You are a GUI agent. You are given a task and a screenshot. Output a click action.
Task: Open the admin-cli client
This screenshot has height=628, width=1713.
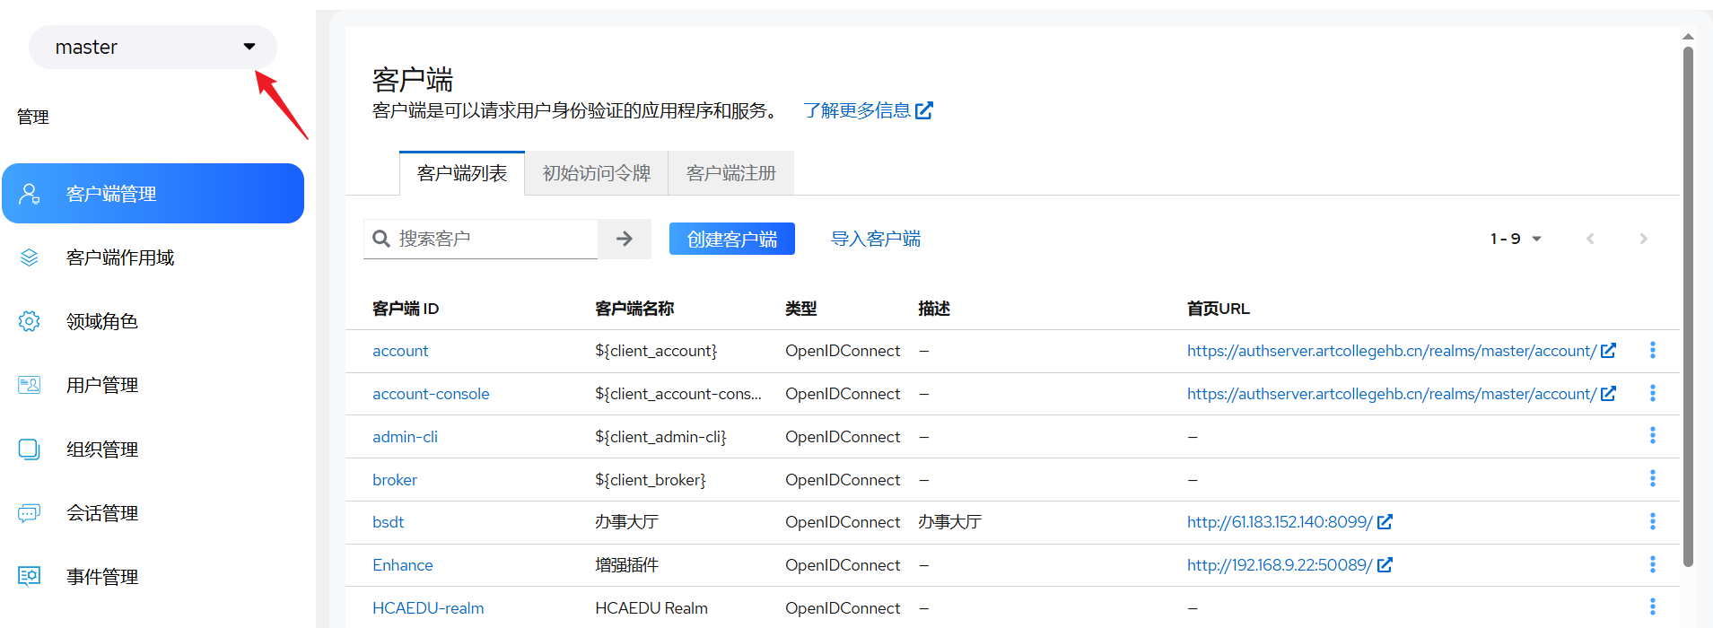(x=406, y=437)
